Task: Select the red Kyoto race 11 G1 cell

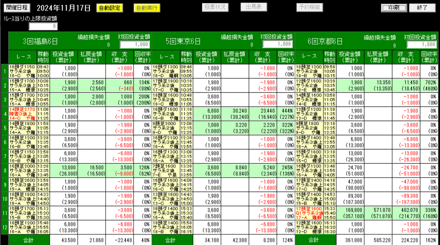Action: pyautogui.click(x=309, y=212)
